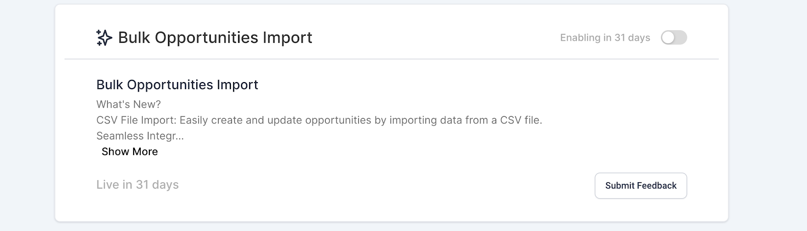Enable the feature using the gray switch
807x231 pixels.
click(674, 38)
